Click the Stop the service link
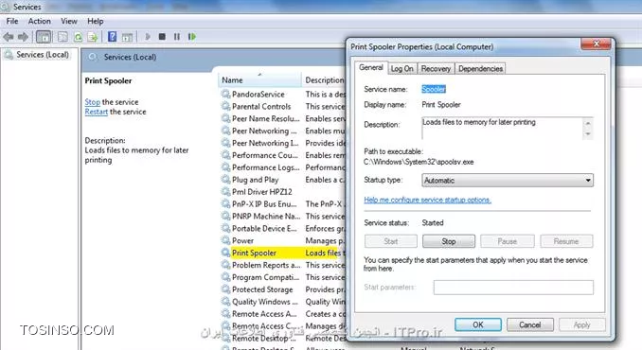Image resolution: width=642 pixels, height=350 pixels. 93,102
